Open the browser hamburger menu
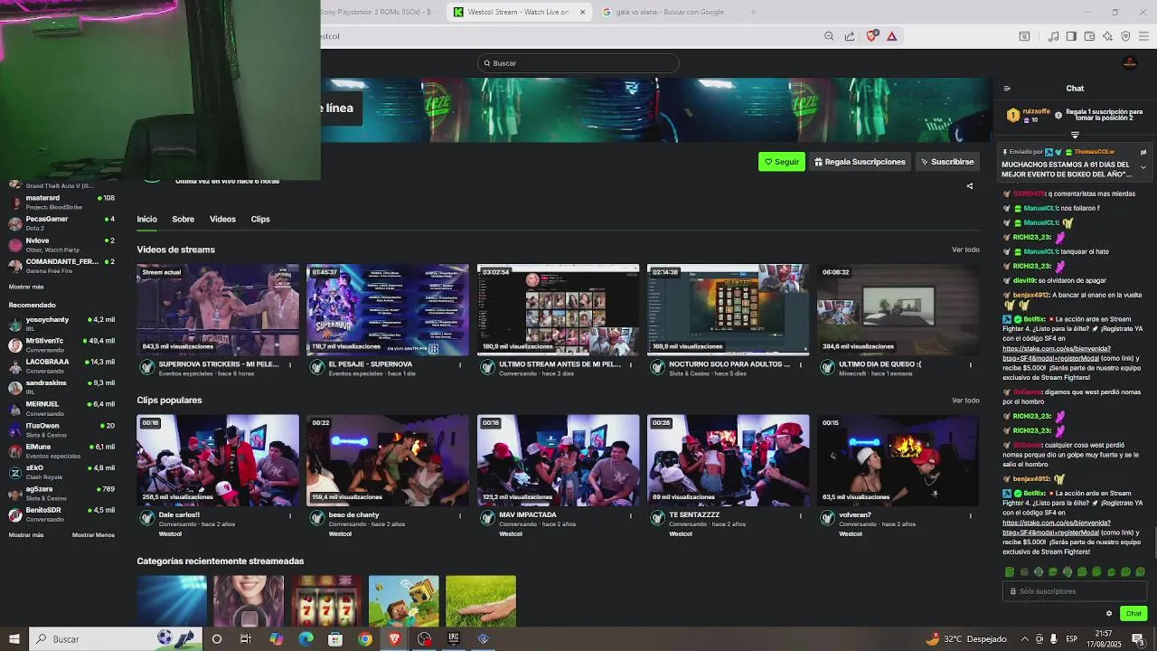This screenshot has height=651, width=1157. coord(1144,36)
